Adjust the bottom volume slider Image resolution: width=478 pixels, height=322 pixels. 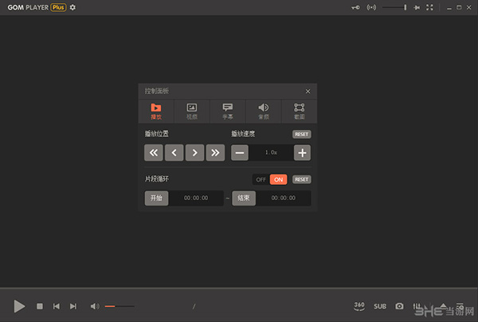pos(119,306)
